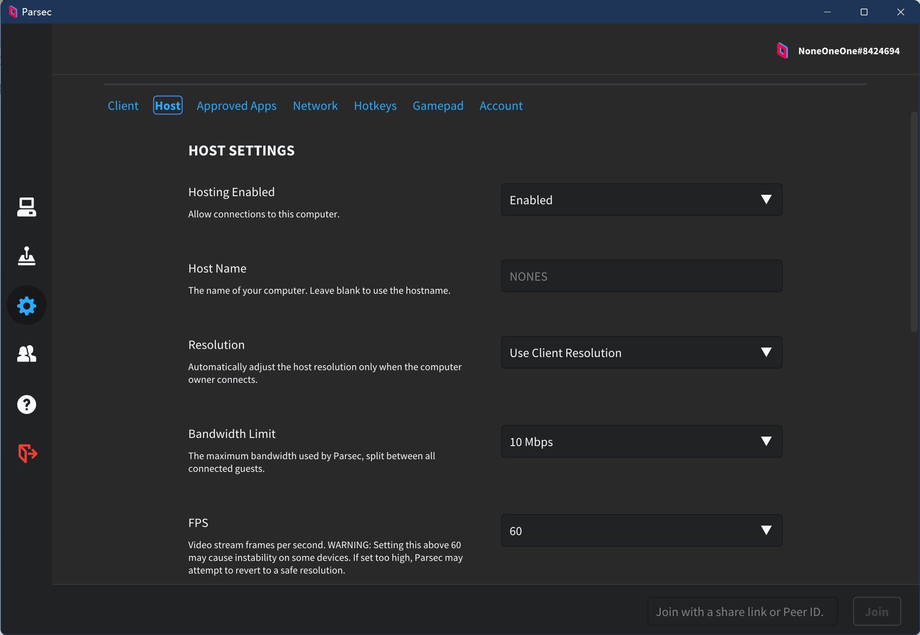This screenshot has height=635, width=920.
Task: Focus the share link or Peer ID field
Action: click(742, 611)
